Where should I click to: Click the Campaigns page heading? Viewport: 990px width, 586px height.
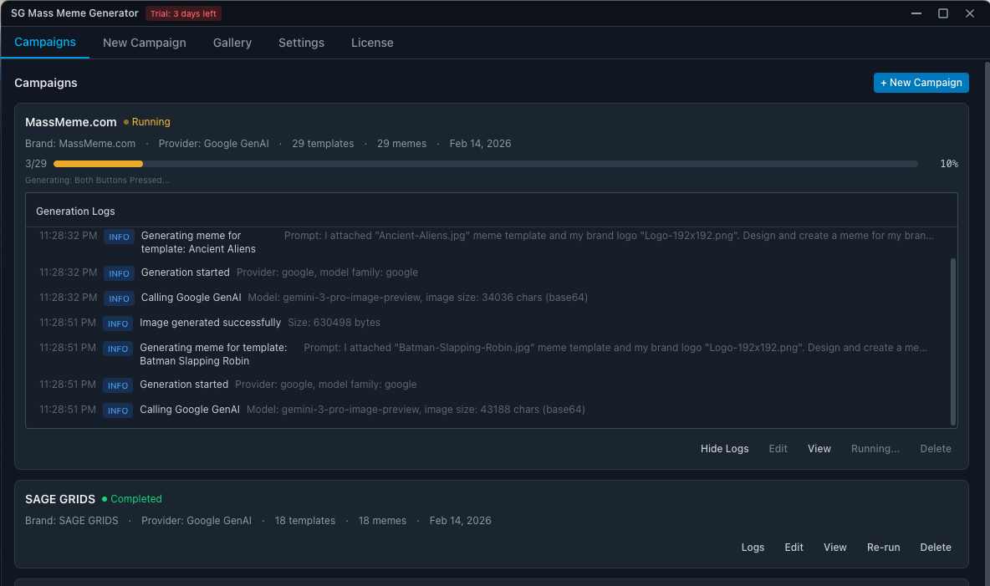click(x=45, y=83)
